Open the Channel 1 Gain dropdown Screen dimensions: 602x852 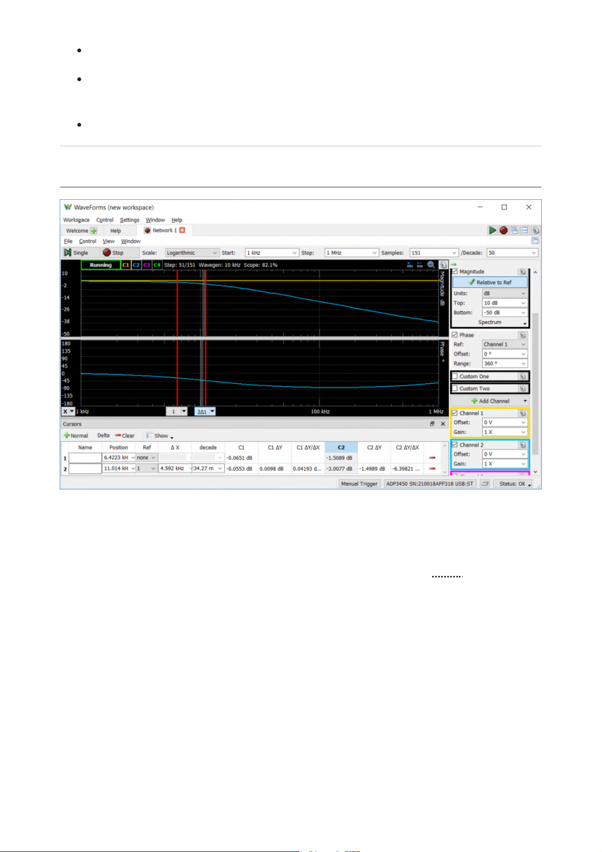pos(505,432)
